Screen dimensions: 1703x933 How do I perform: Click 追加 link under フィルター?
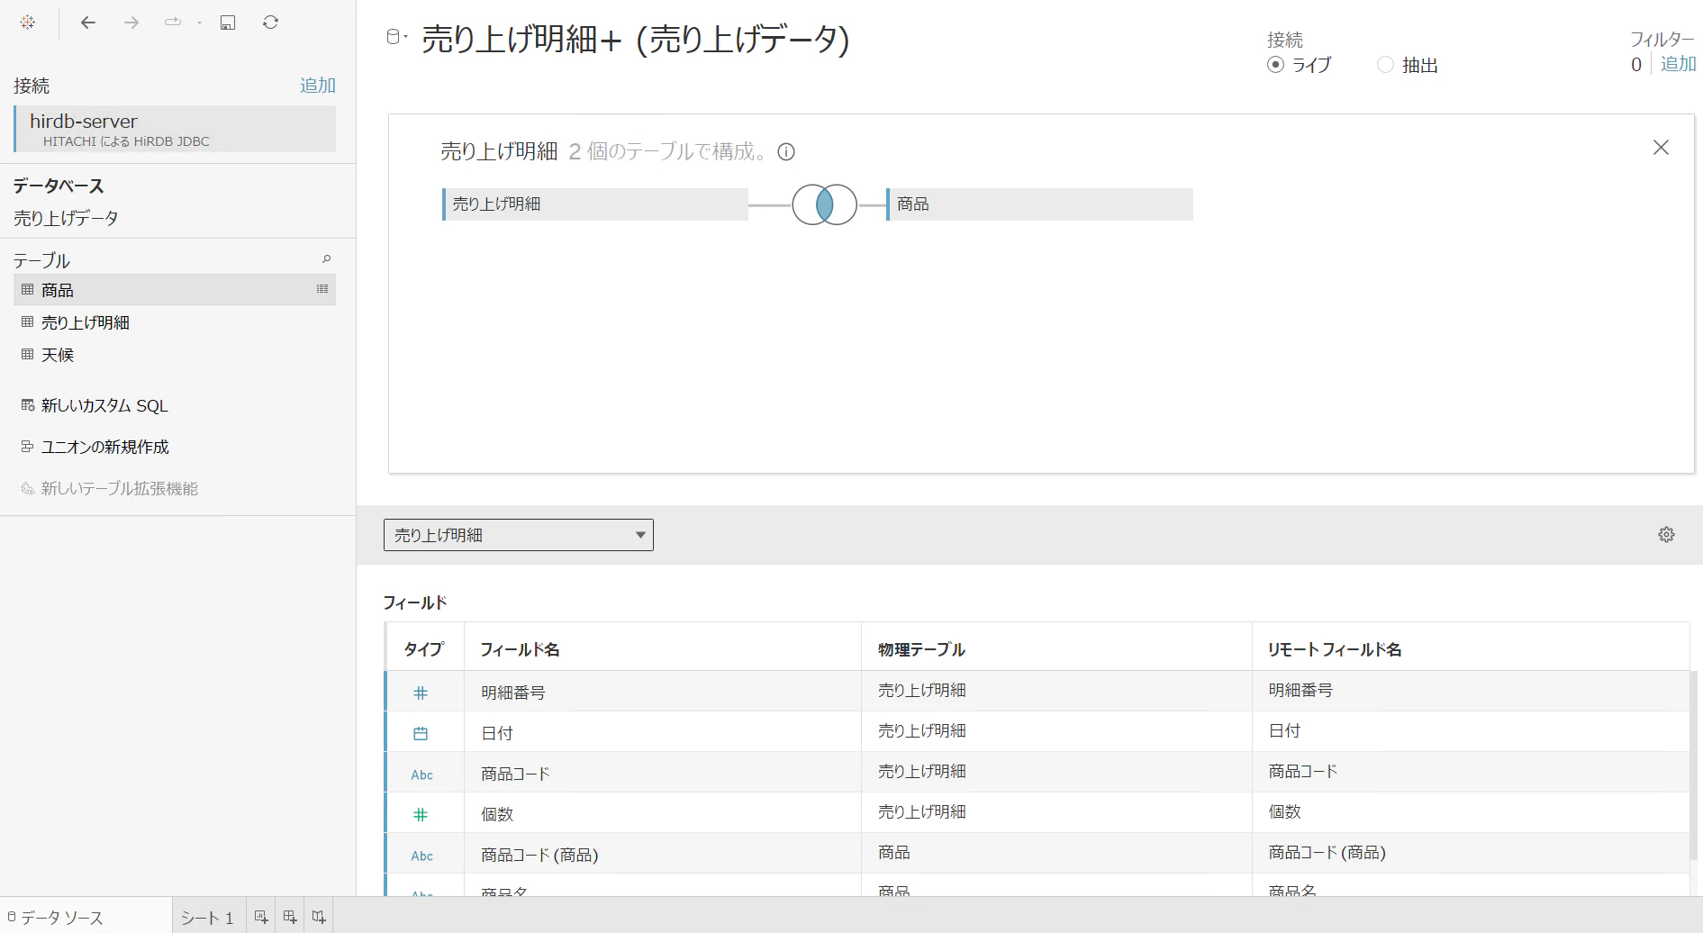pyautogui.click(x=1679, y=65)
